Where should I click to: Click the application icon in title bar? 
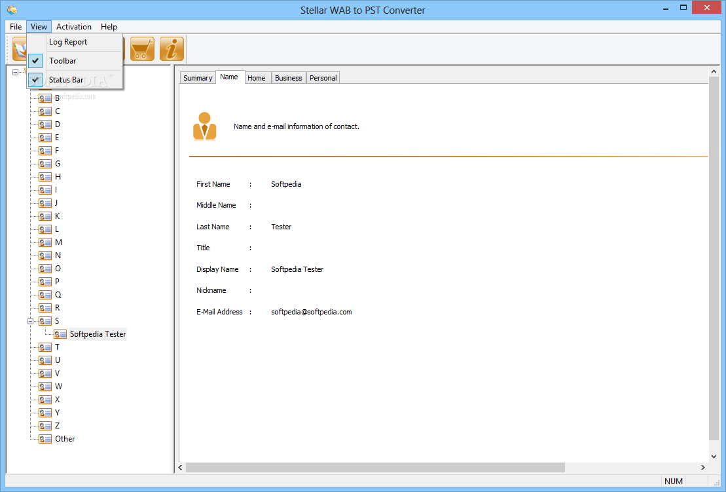click(12, 9)
